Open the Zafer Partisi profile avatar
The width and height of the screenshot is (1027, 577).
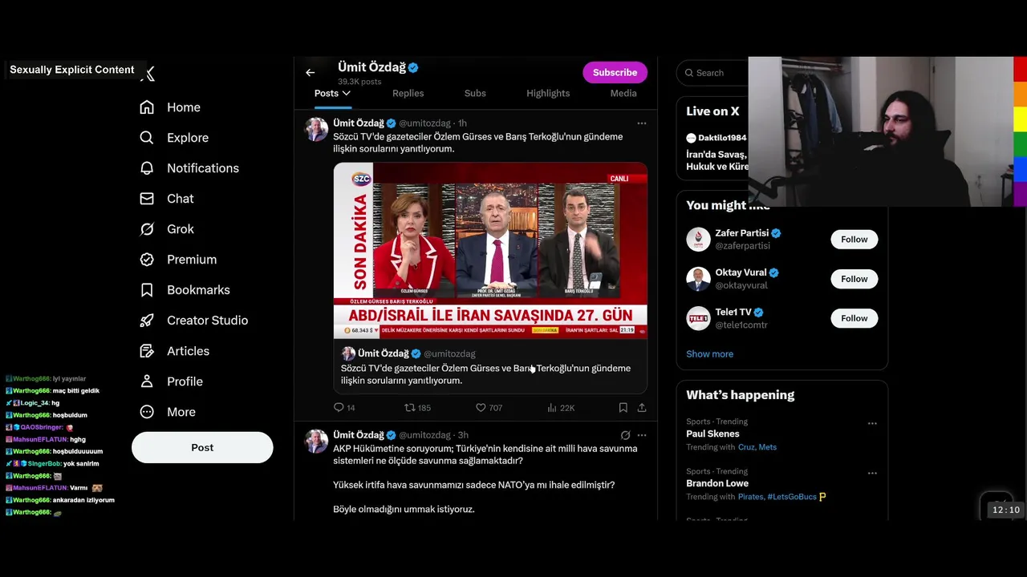tap(698, 239)
